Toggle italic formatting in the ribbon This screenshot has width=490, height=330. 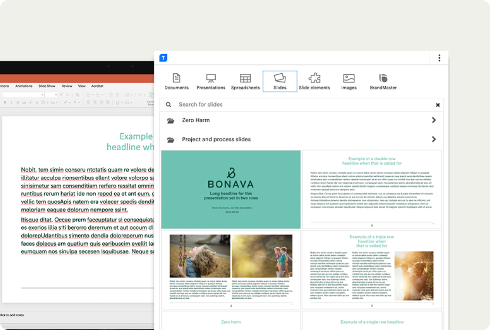[x=11, y=102]
